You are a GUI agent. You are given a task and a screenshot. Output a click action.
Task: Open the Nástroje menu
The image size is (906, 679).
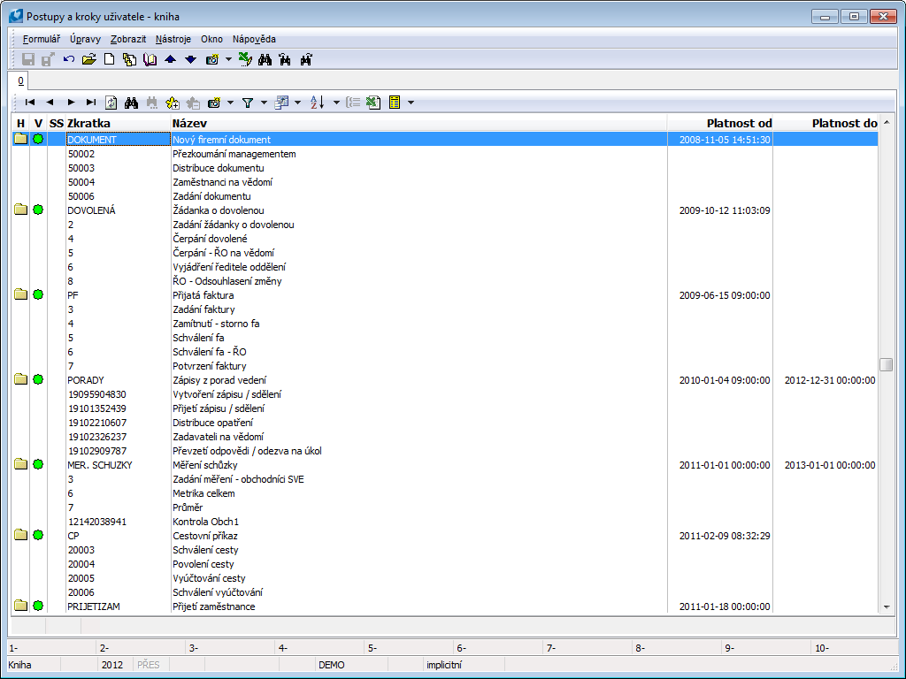coord(173,39)
